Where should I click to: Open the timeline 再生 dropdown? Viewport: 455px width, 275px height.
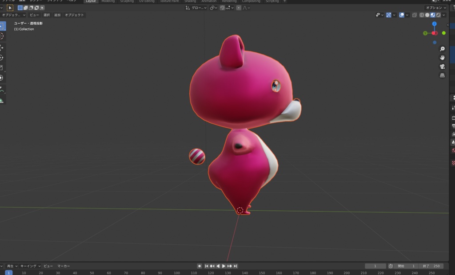pyautogui.click(x=12, y=266)
